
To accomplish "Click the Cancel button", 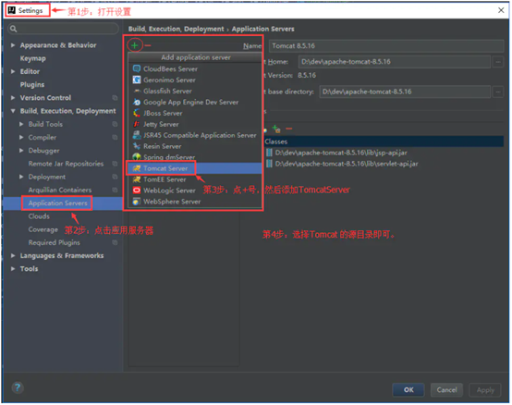I will tap(446, 389).
